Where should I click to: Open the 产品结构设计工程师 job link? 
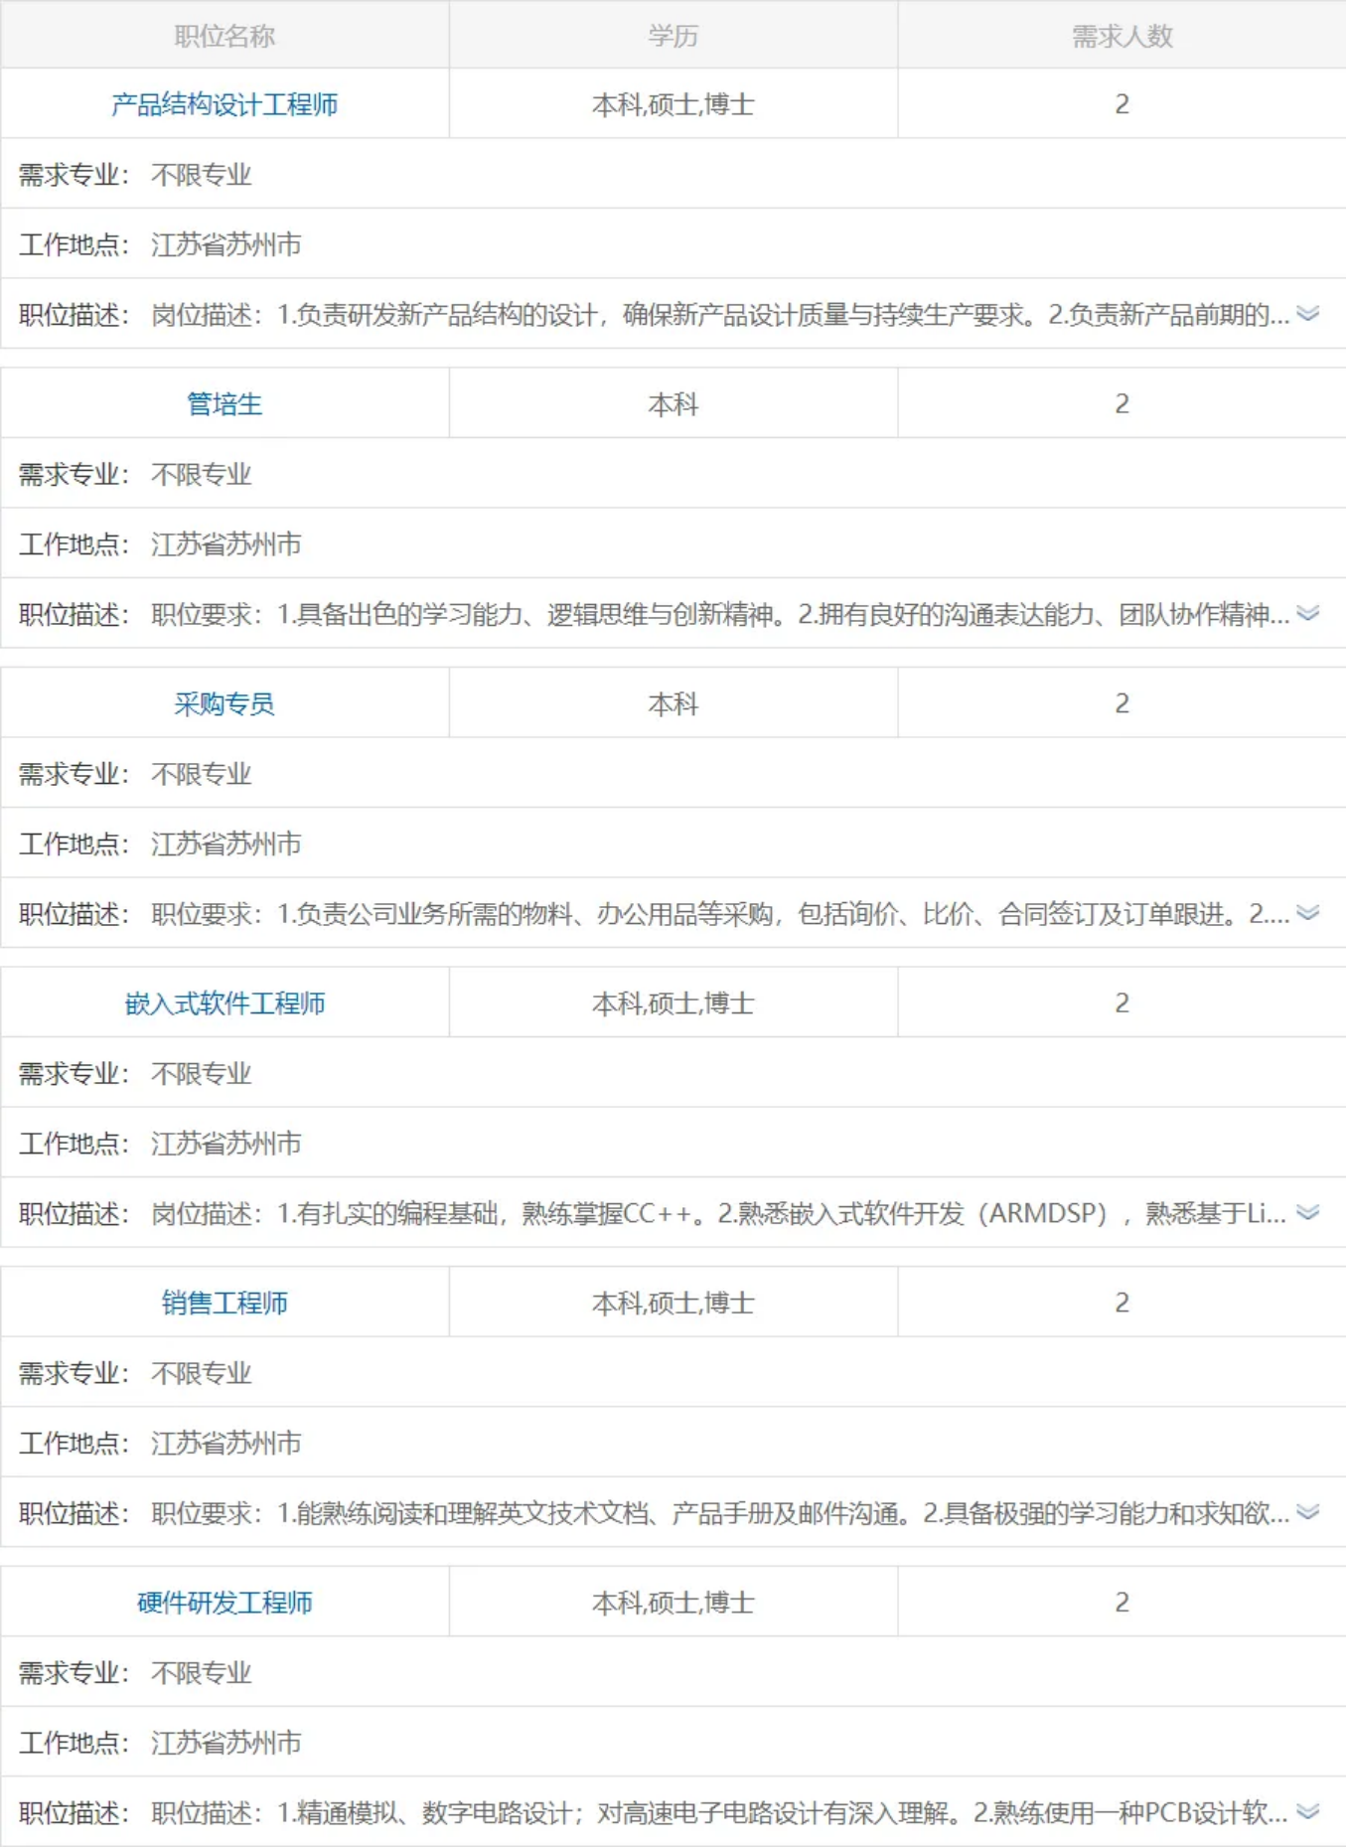coord(224,104)
